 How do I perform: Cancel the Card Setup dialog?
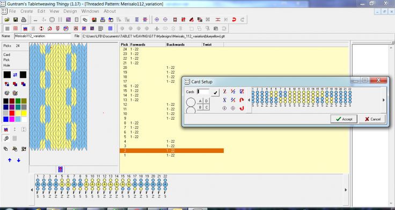click(372, 119)
